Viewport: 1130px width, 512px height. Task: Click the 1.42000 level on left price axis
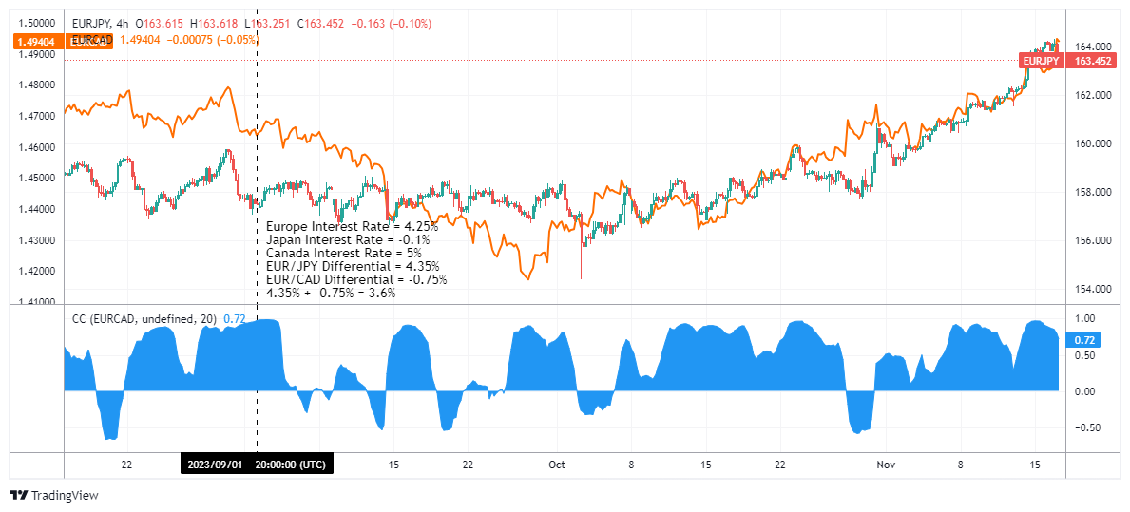point(36,272)
